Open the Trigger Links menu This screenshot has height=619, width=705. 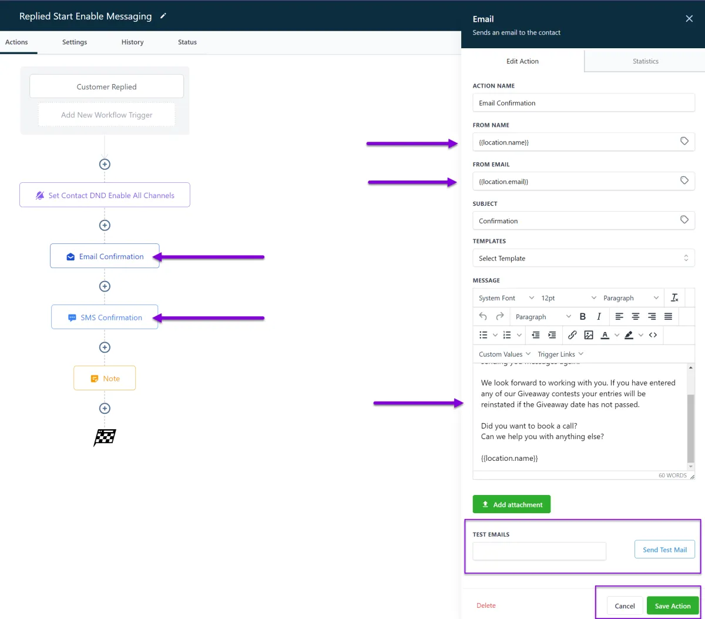(560, 354)
